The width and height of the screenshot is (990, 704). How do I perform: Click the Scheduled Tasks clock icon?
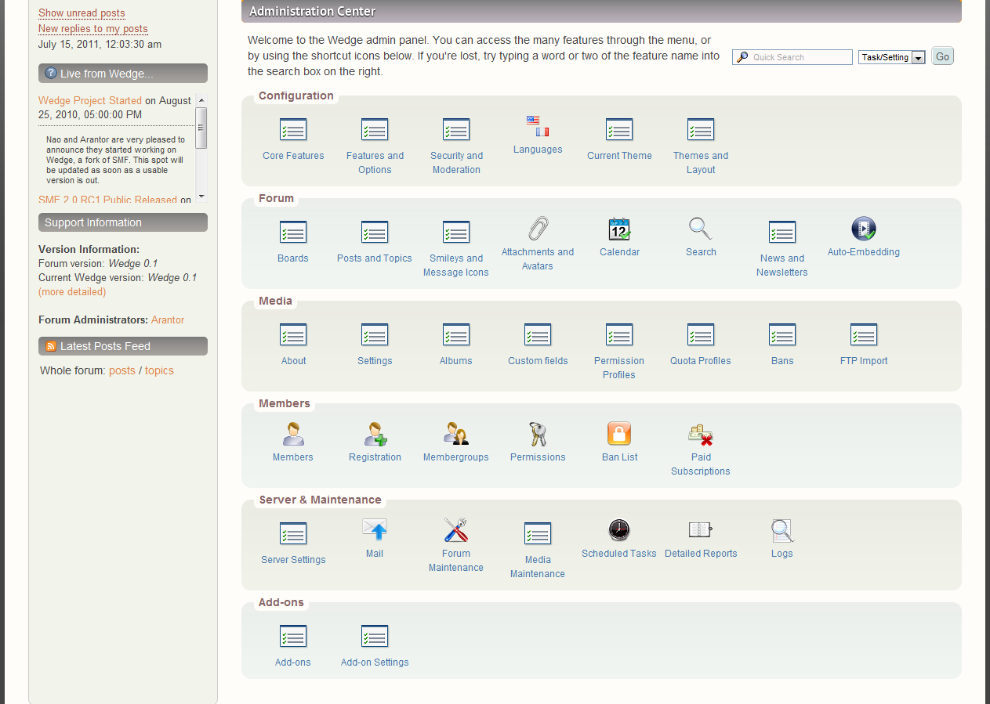(619, 530)
